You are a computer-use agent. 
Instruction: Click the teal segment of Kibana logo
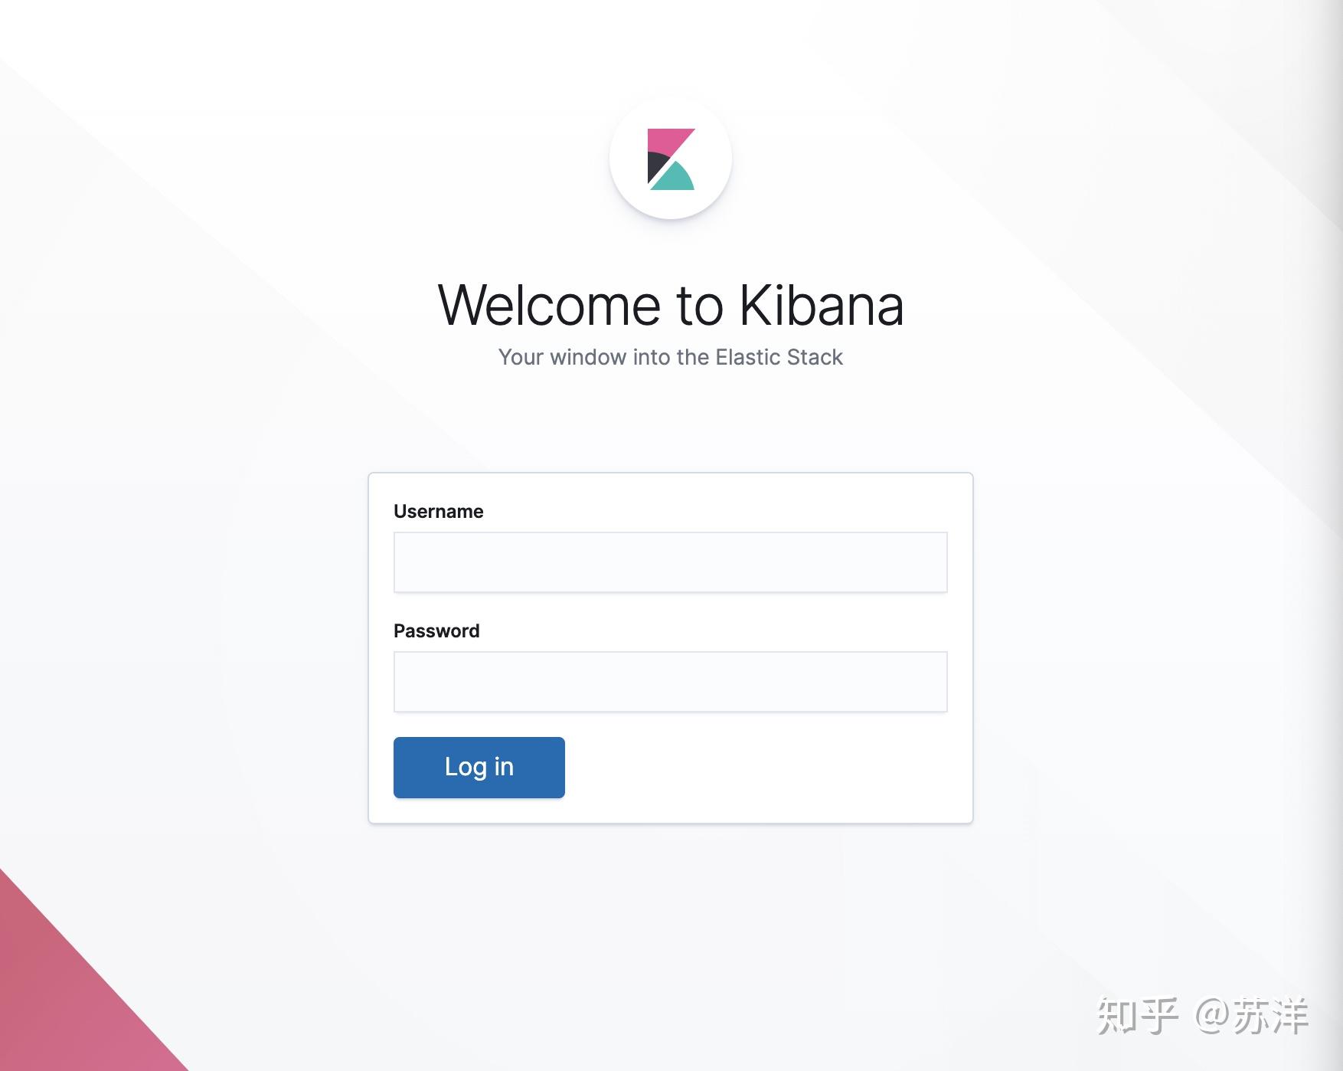(x=673, y=177)
